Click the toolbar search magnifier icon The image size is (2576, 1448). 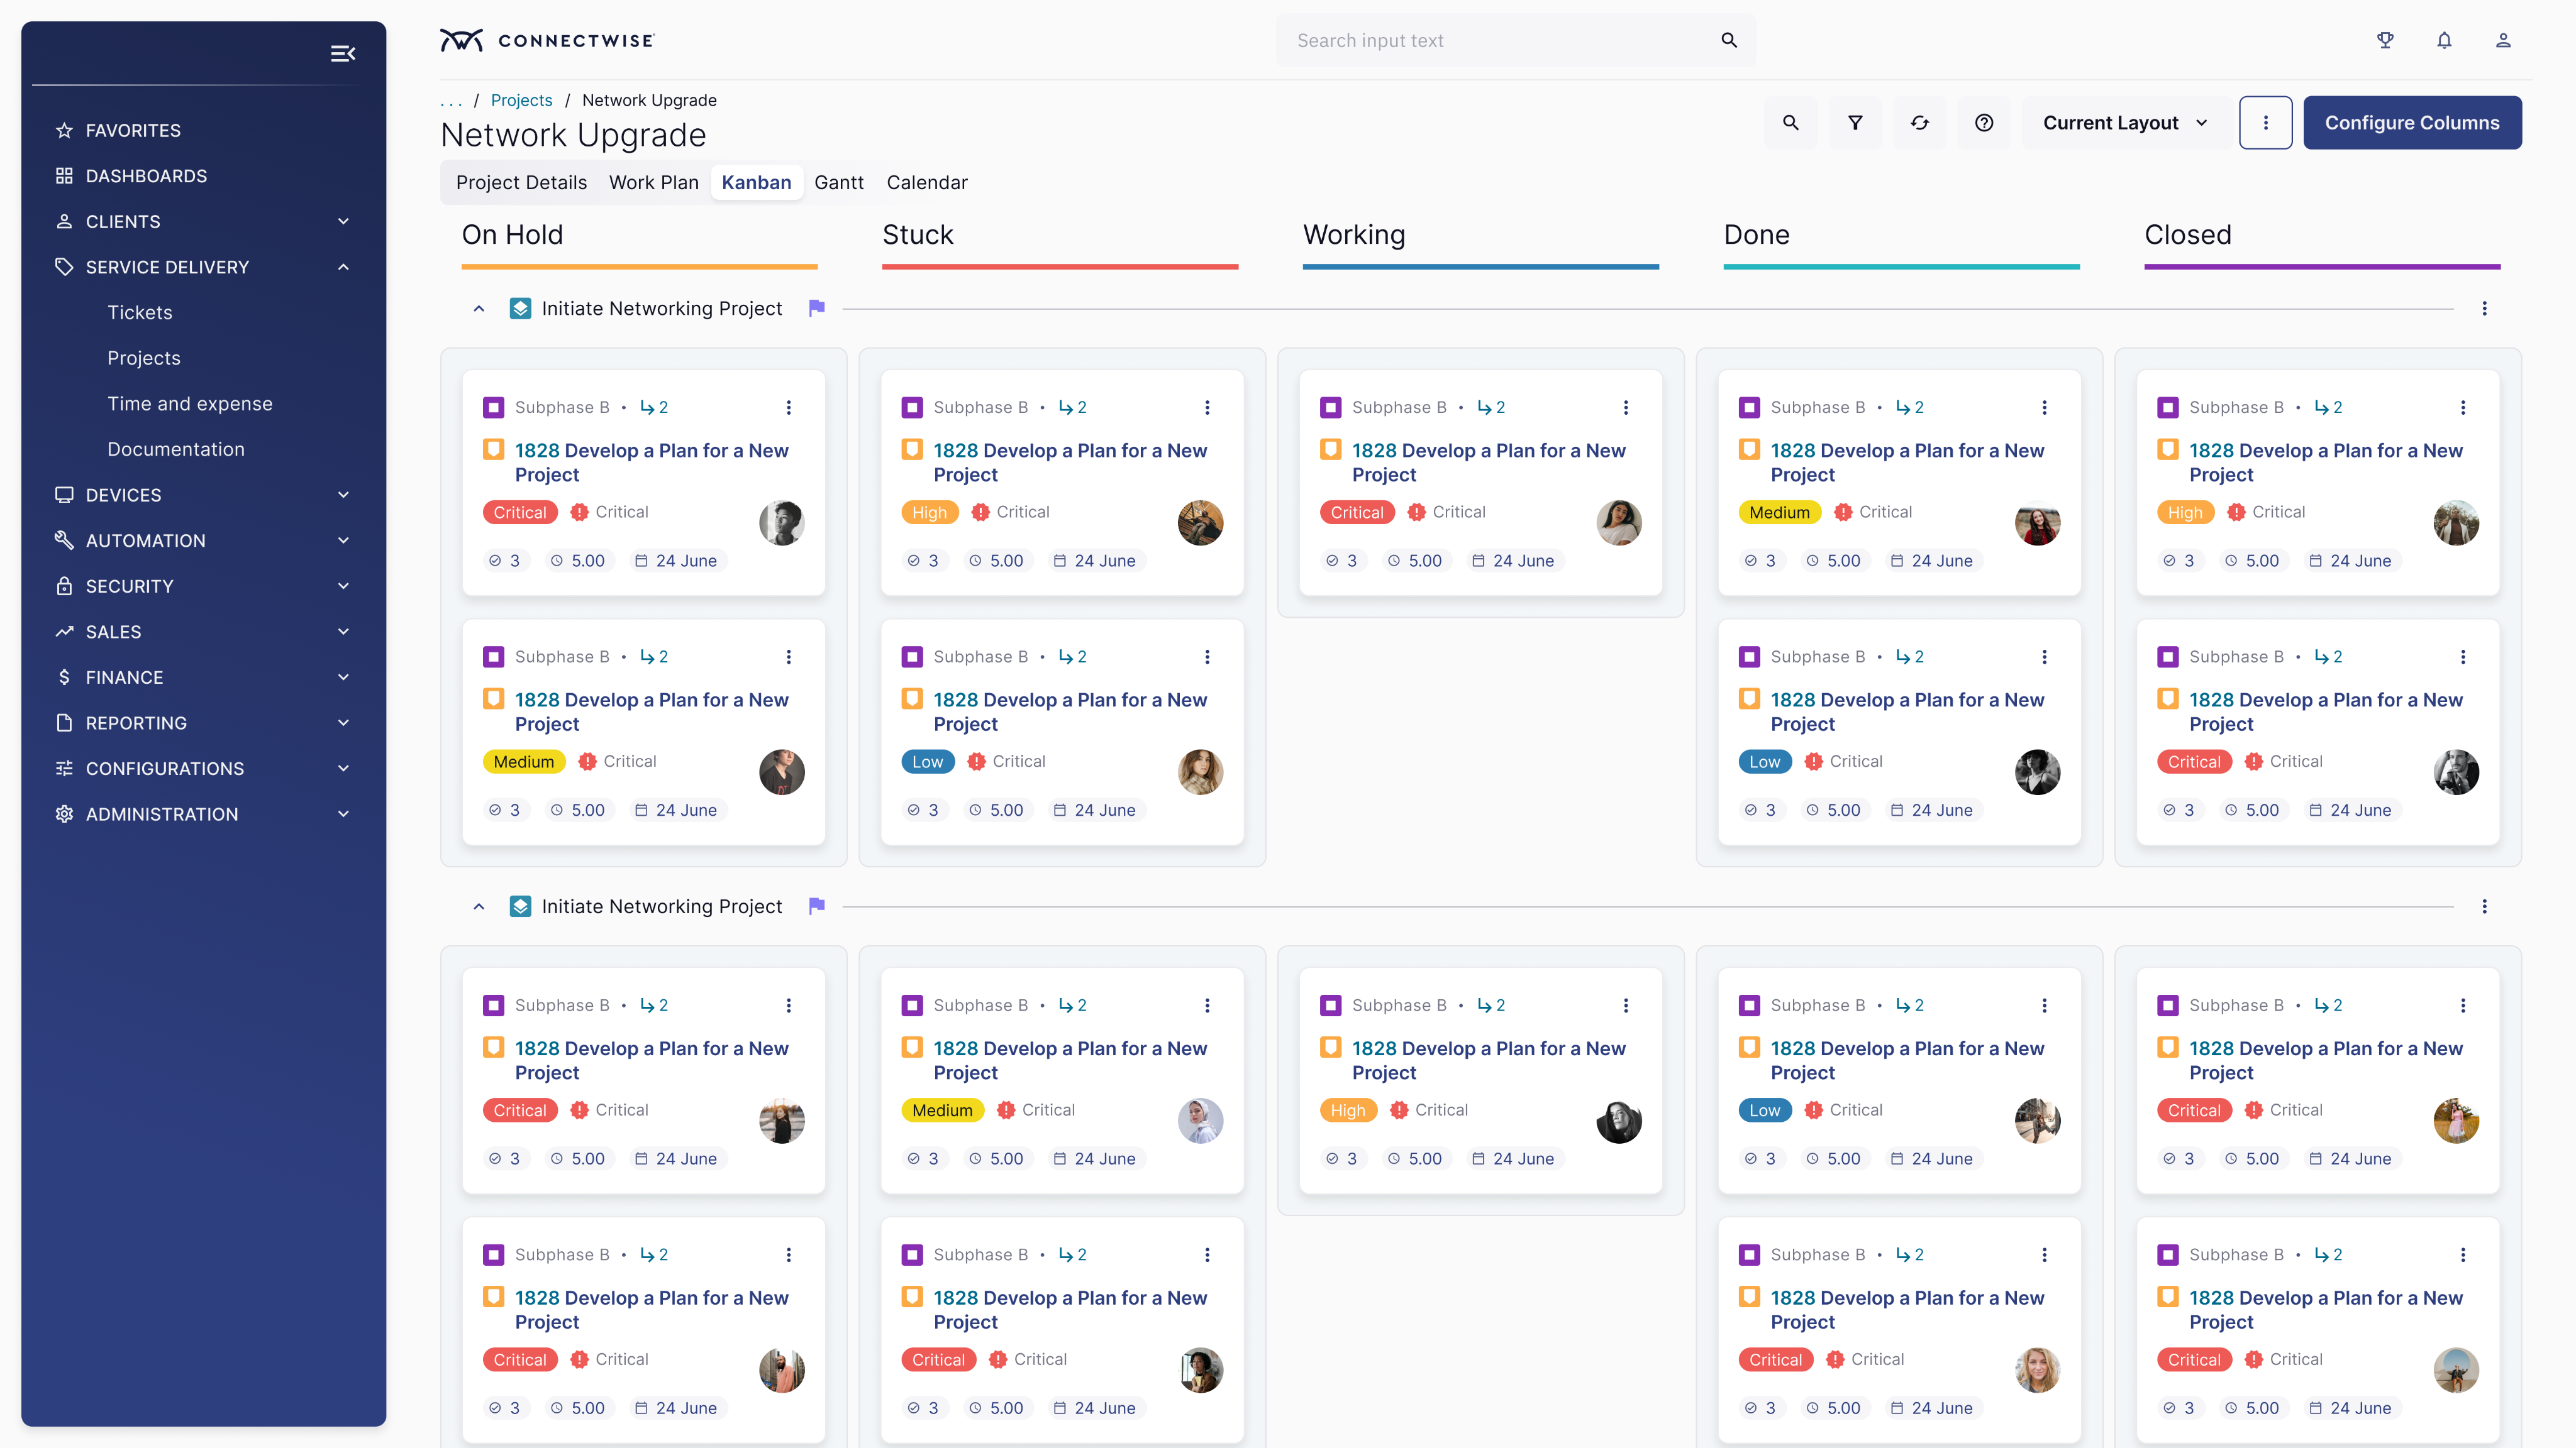(x=1791, y=123)
